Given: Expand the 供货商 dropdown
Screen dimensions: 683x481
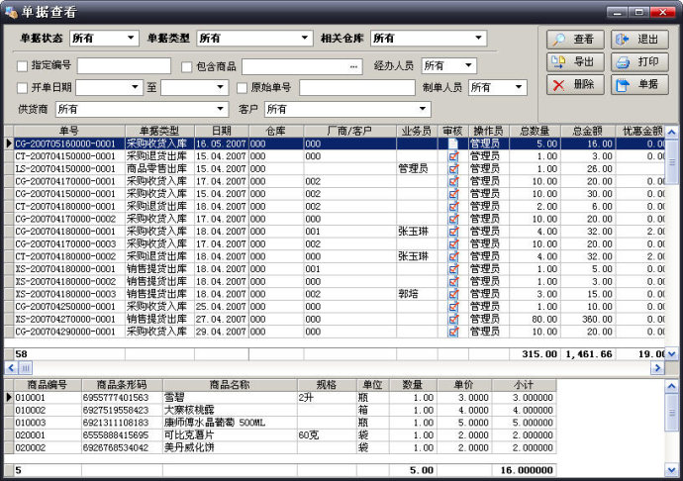Looking at the screenshot, I should pyautogui.click(x=220, y=109).
